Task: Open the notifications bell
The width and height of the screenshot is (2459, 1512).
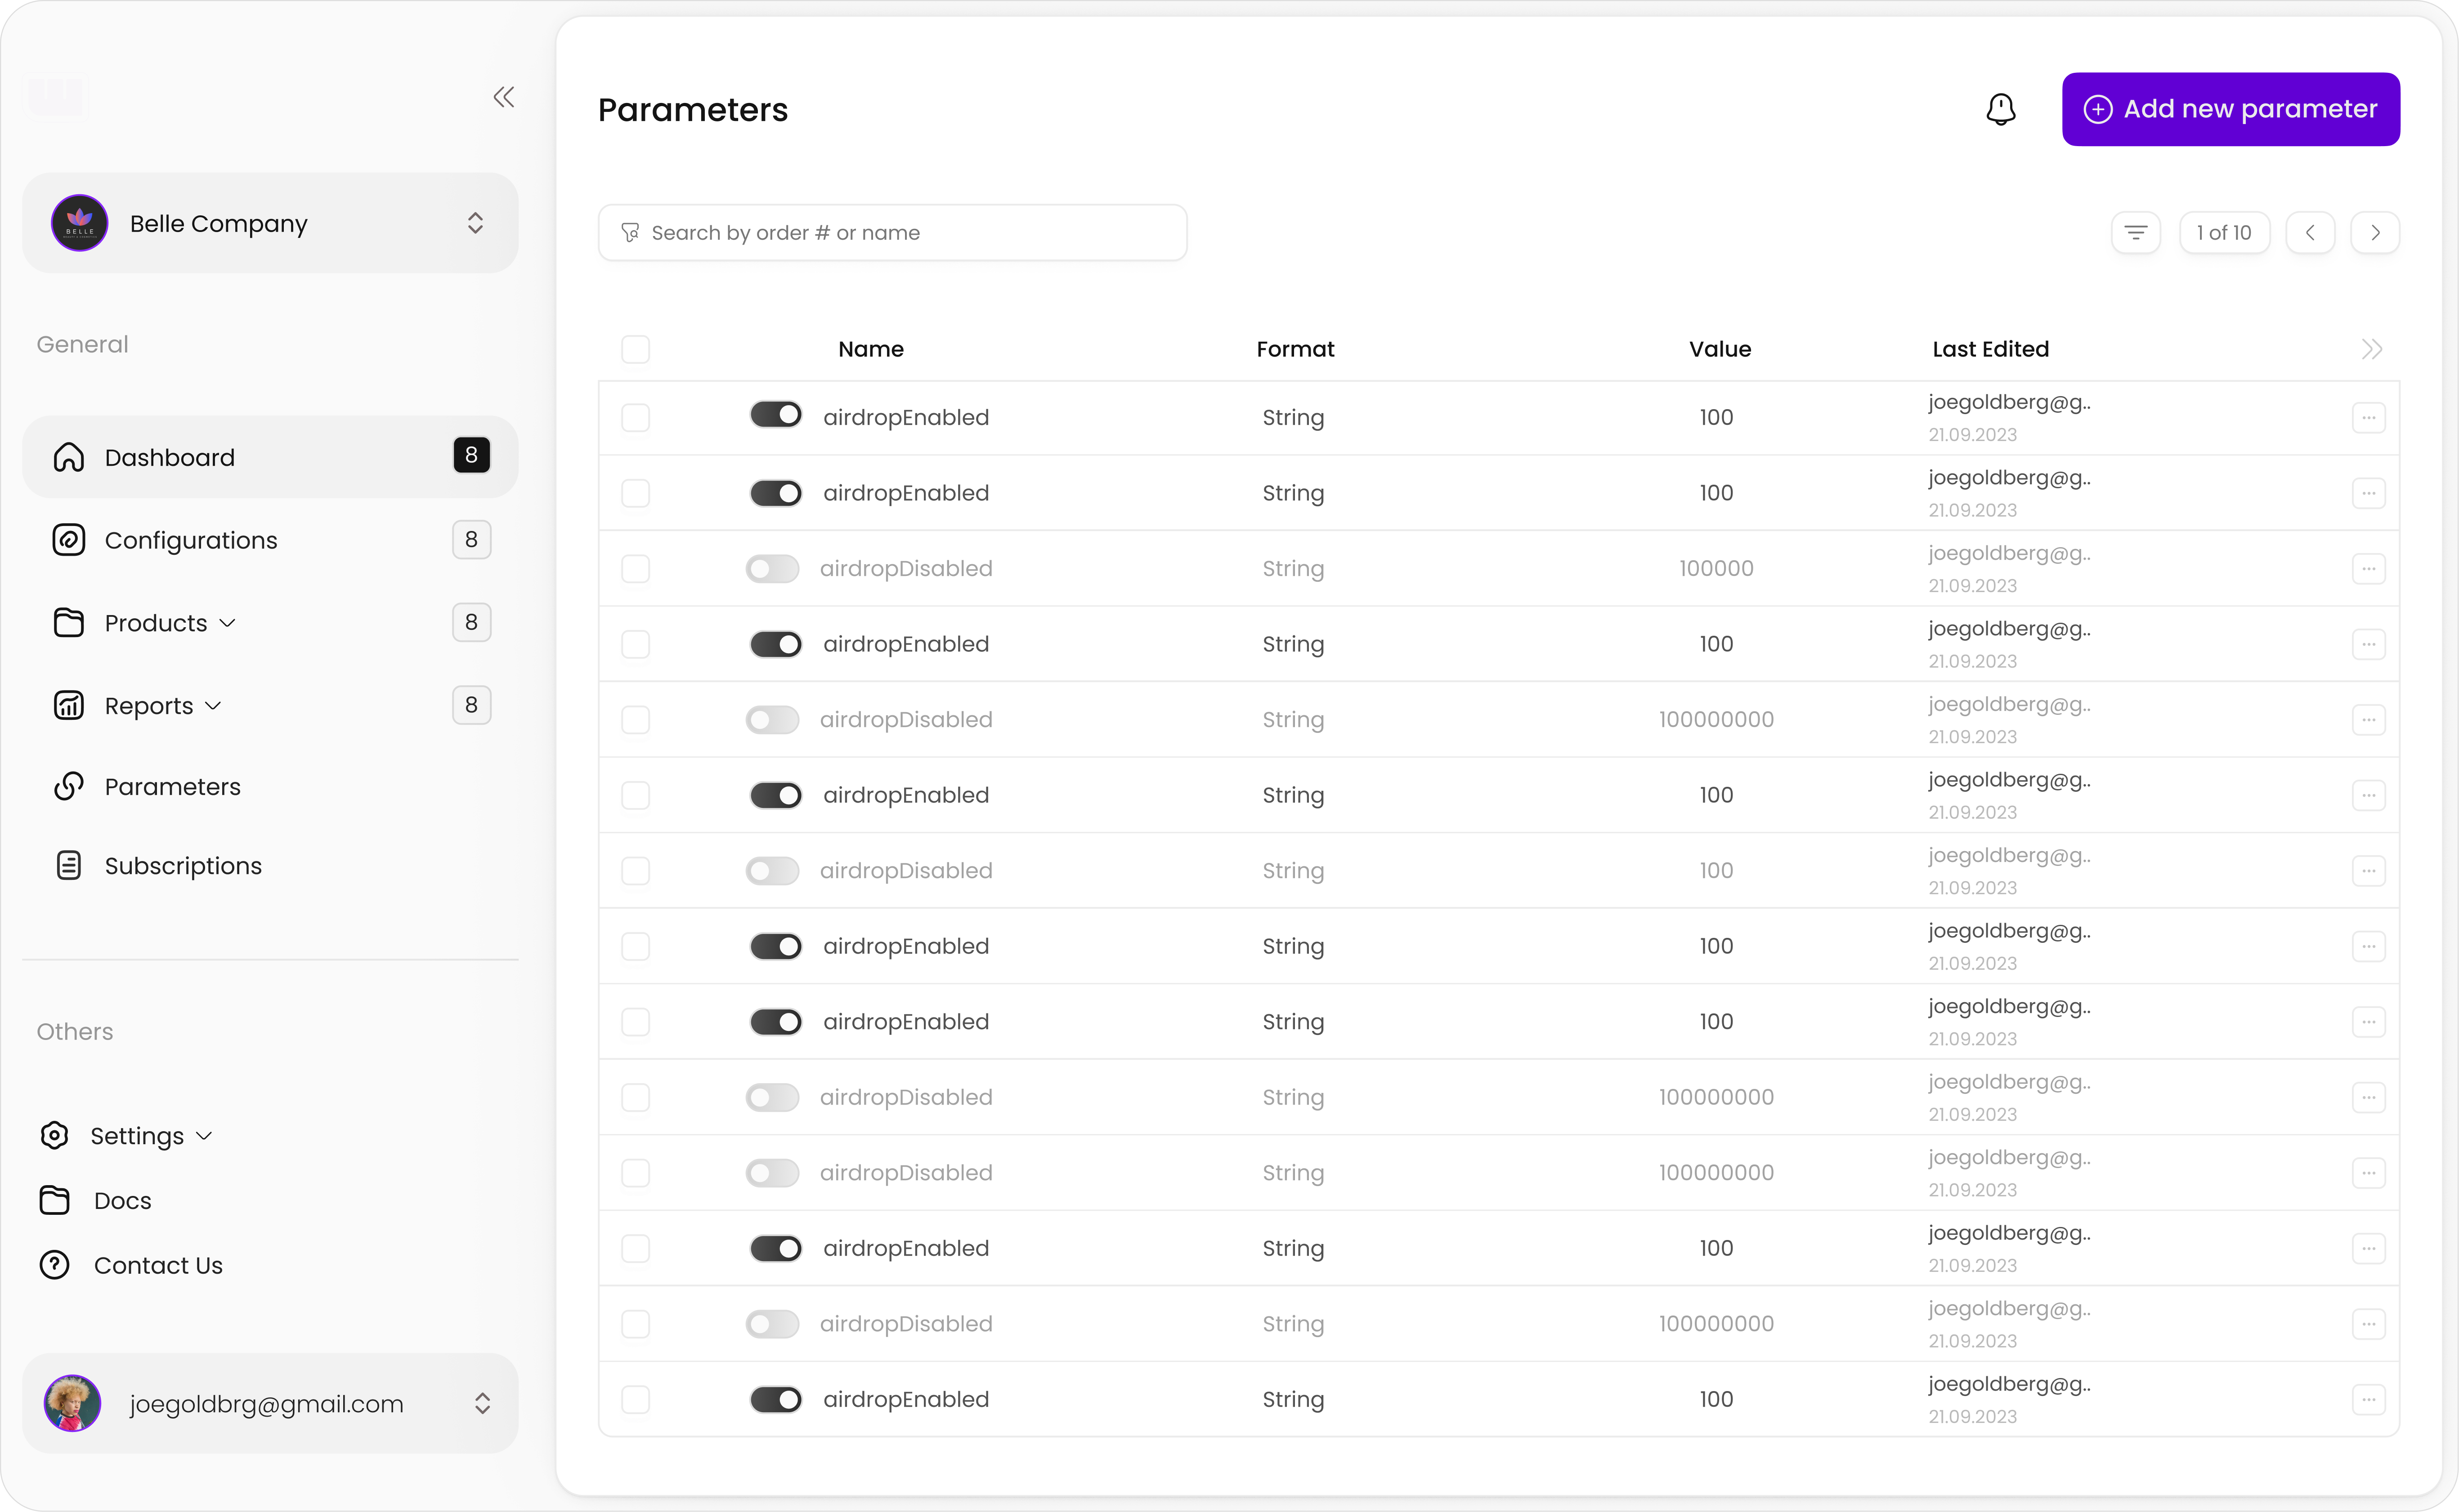Action: click(2001, 109)
